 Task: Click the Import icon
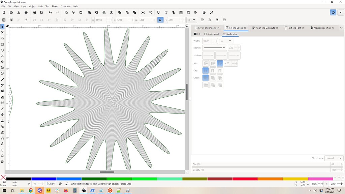coord(35,12)
